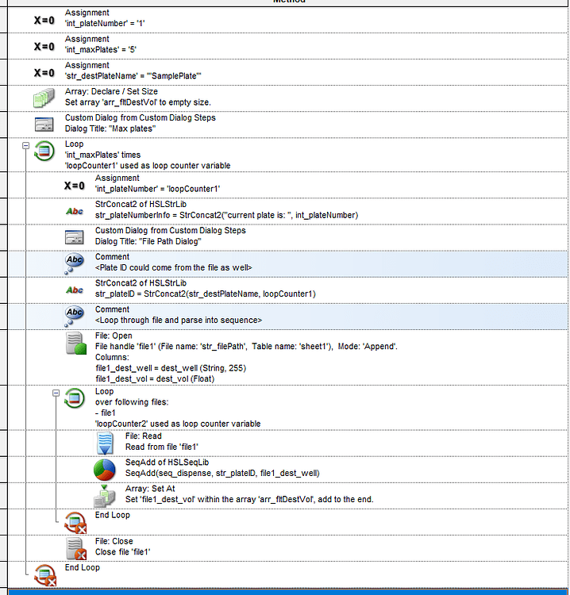The image size is (570, 595).
Task: Select 'int_plateNumber' = 'loopCounter1' text
Action: click(x=158, y=189)
